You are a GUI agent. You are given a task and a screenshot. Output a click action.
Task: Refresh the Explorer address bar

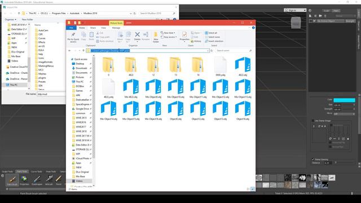tap(212, 51)
